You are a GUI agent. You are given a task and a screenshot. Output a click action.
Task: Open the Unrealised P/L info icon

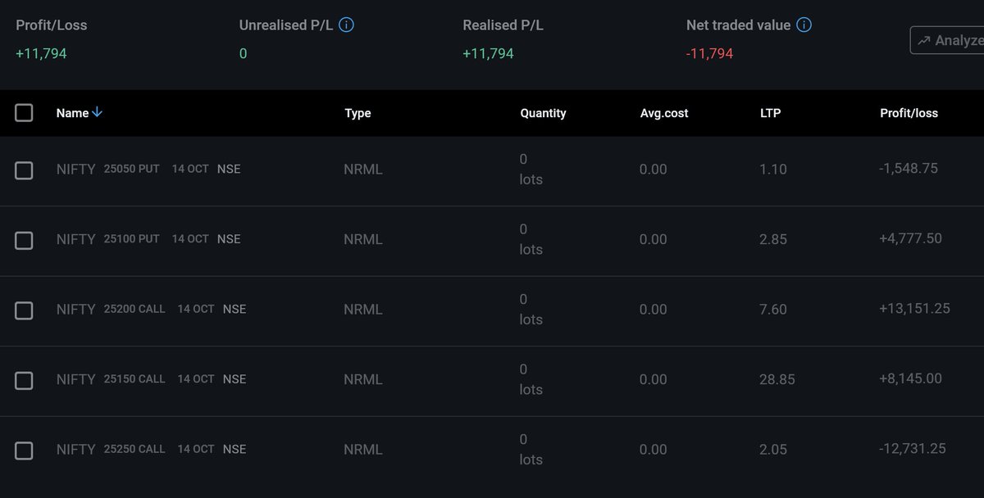(x=346, y=25)
